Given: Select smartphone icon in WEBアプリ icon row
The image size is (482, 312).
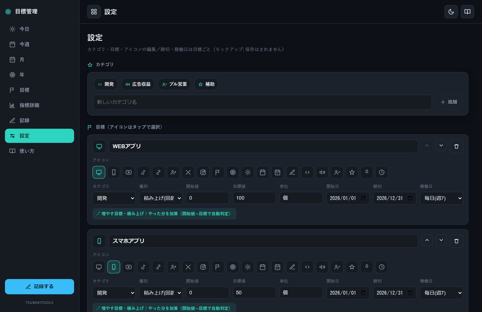Looking at the screenshot, I should (114, 172).
